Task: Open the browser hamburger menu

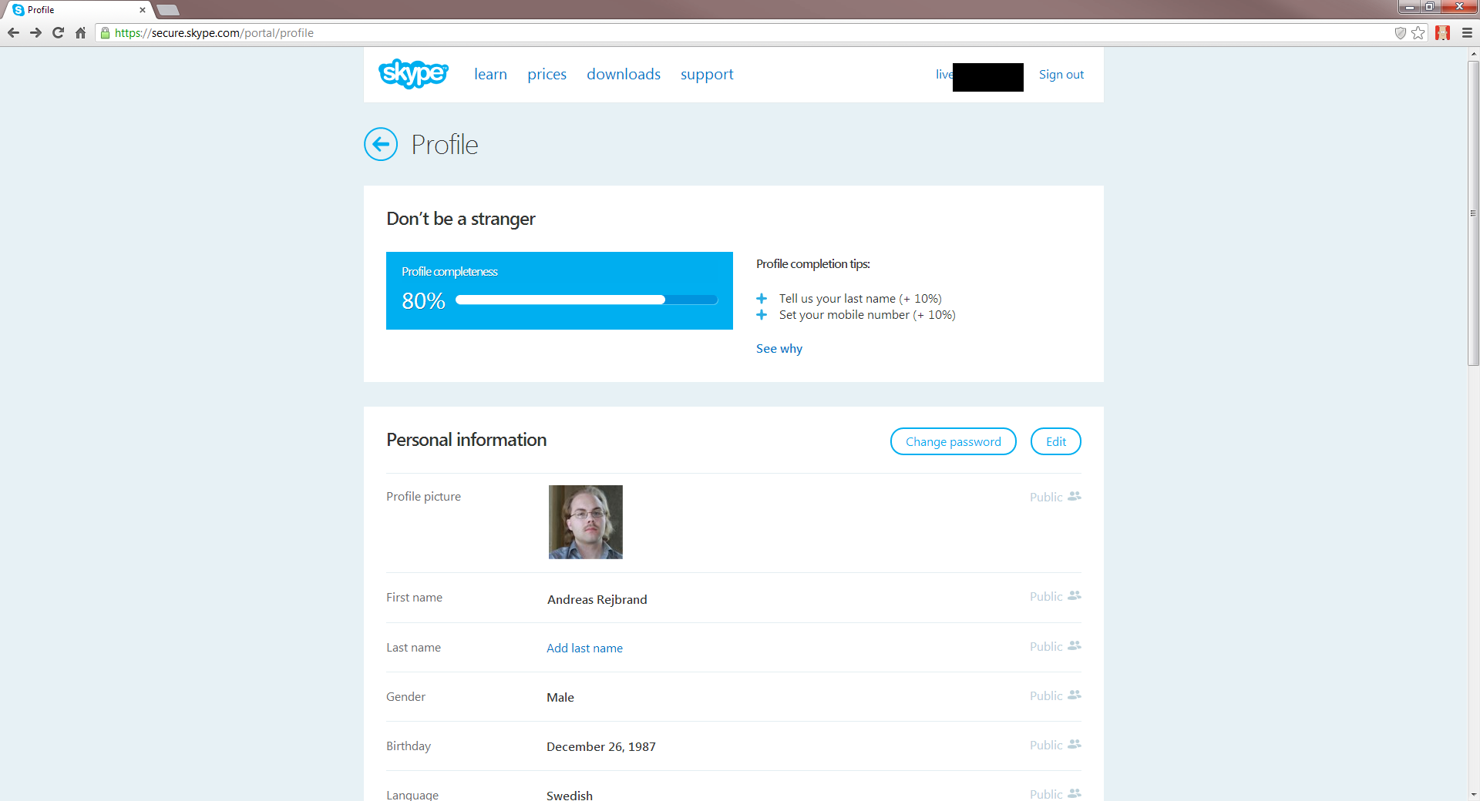Action: pyautogui.click(x=1466, y=33)
